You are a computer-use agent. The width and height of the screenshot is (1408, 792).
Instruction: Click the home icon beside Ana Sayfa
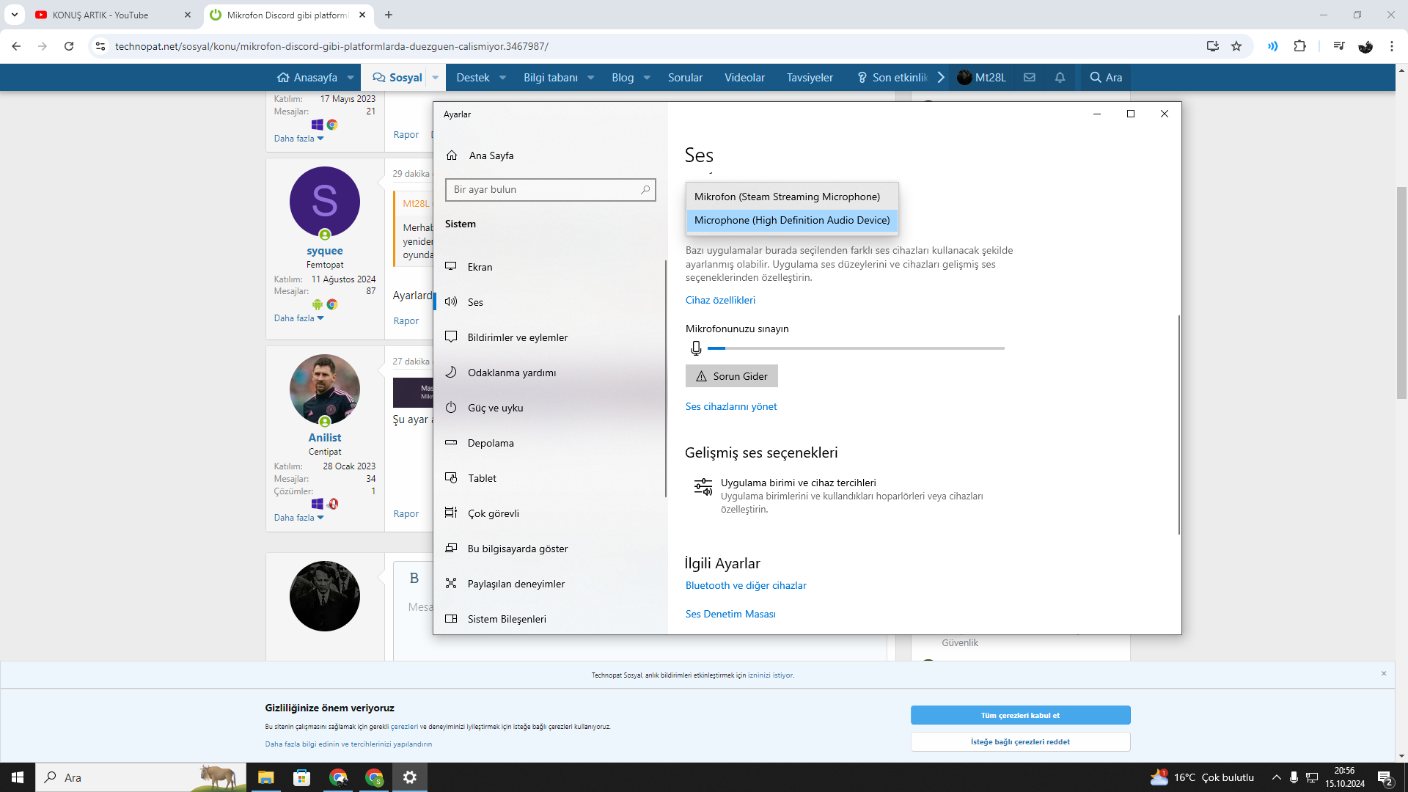click(452, 155)
